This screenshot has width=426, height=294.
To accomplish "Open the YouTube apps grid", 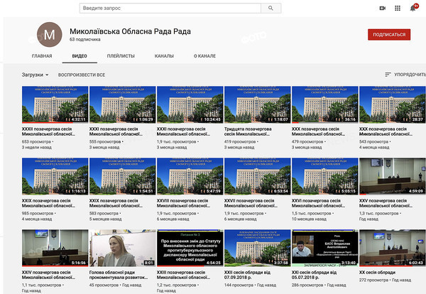I will [398, 8].
